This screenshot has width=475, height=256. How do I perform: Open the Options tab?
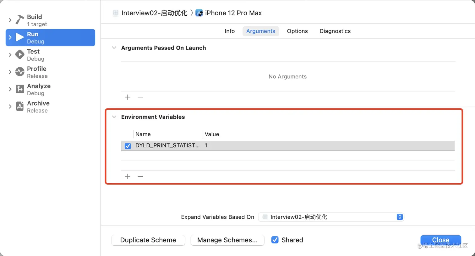298,31
